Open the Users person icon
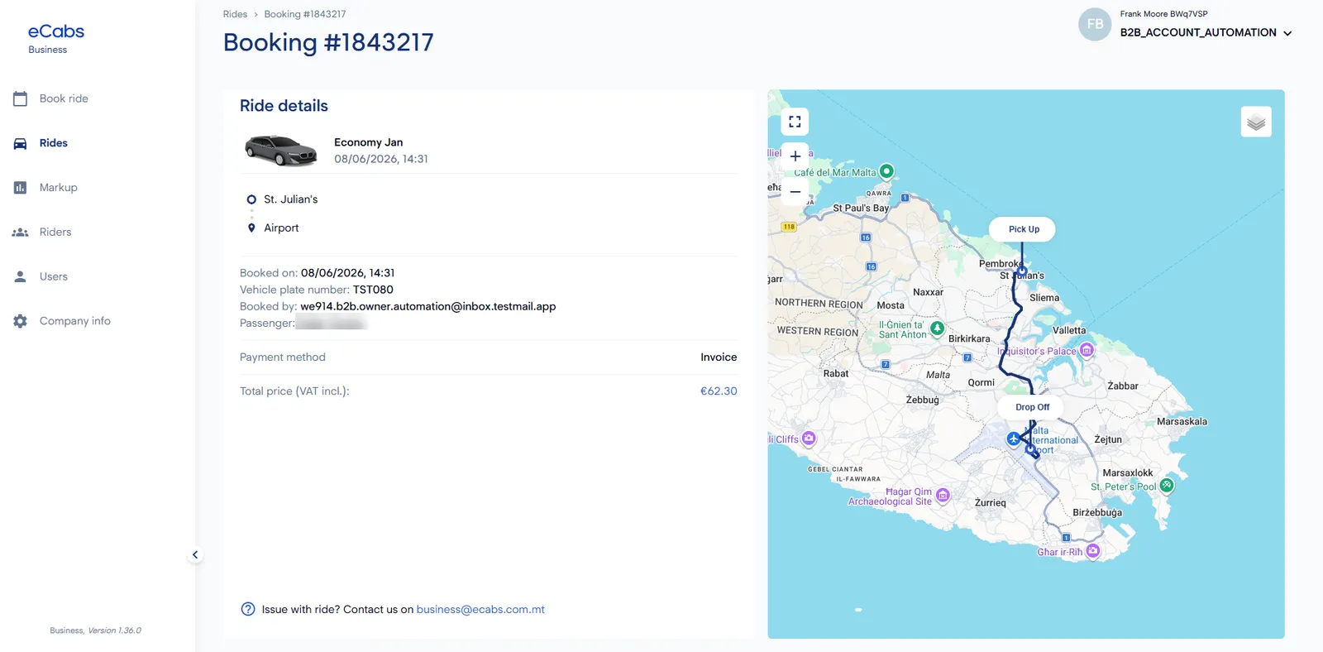 [x=21, y=276]
